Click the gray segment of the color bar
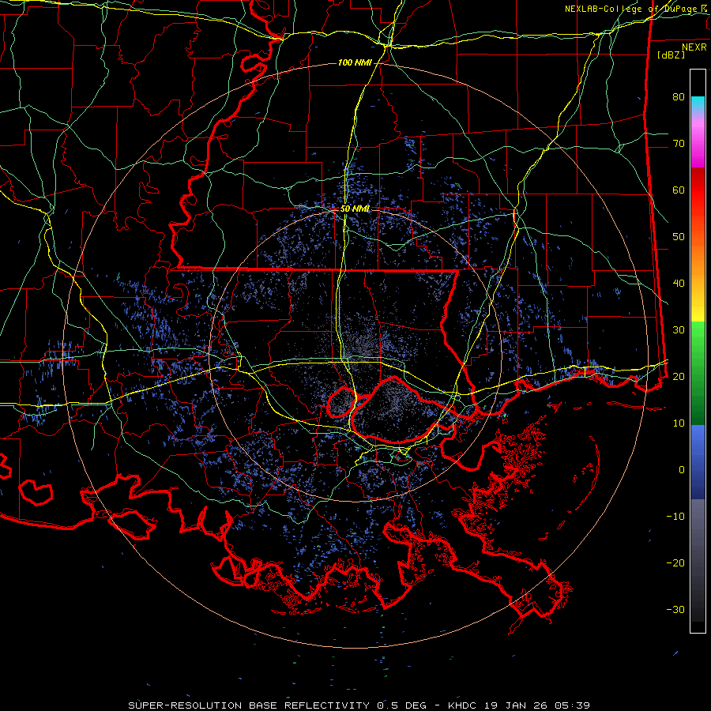The width and height of the screenshot is (711, 711). point(698,560)
